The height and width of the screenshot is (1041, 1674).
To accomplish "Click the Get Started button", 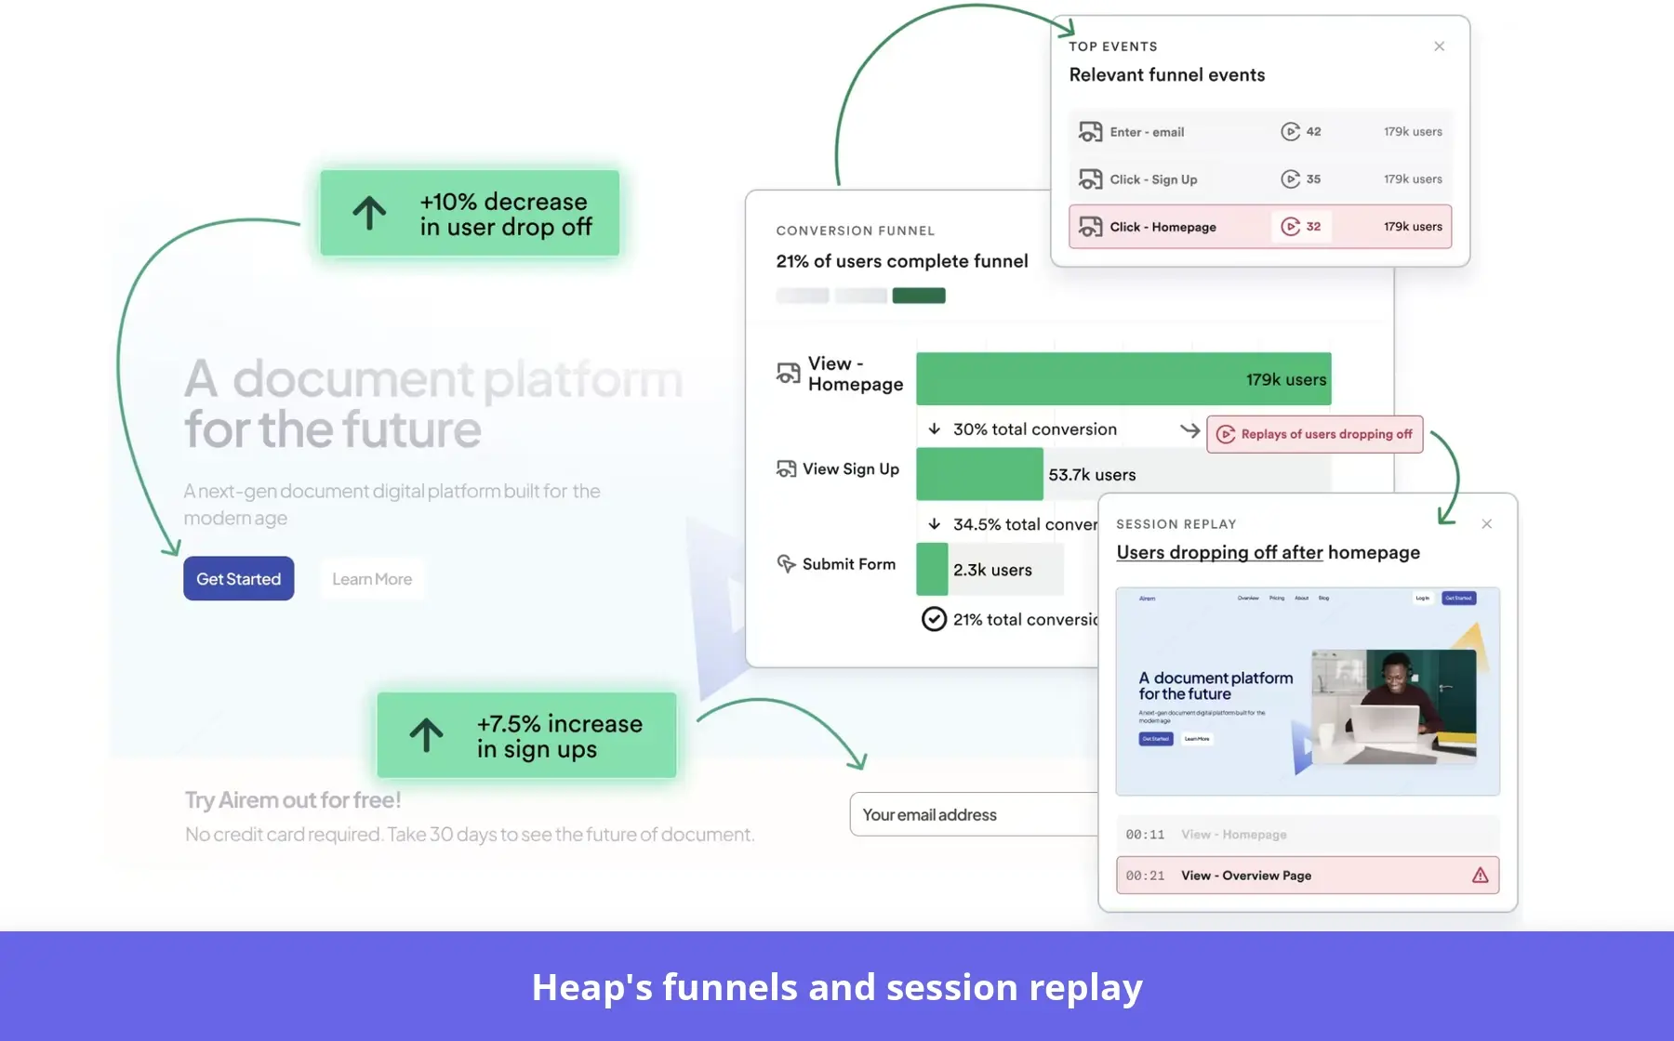I will [x=239, y=578].
